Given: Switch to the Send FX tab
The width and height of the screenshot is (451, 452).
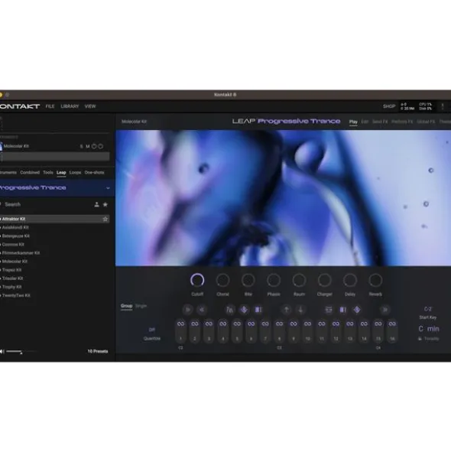Looking at the screenshot, I should tap(380, 122).
